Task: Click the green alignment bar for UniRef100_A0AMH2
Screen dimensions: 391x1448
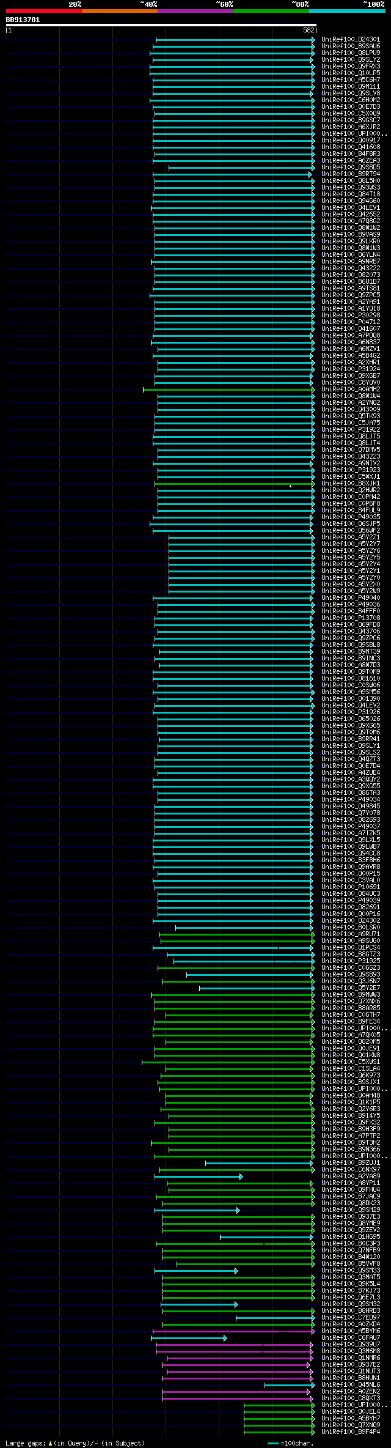Action: coord(229,390)
